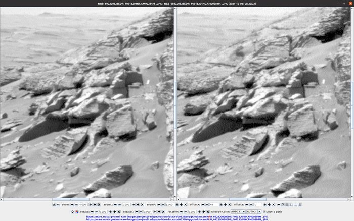Click the swap images icon beside the download icon

pyautogui.click(x=58, y=205)
